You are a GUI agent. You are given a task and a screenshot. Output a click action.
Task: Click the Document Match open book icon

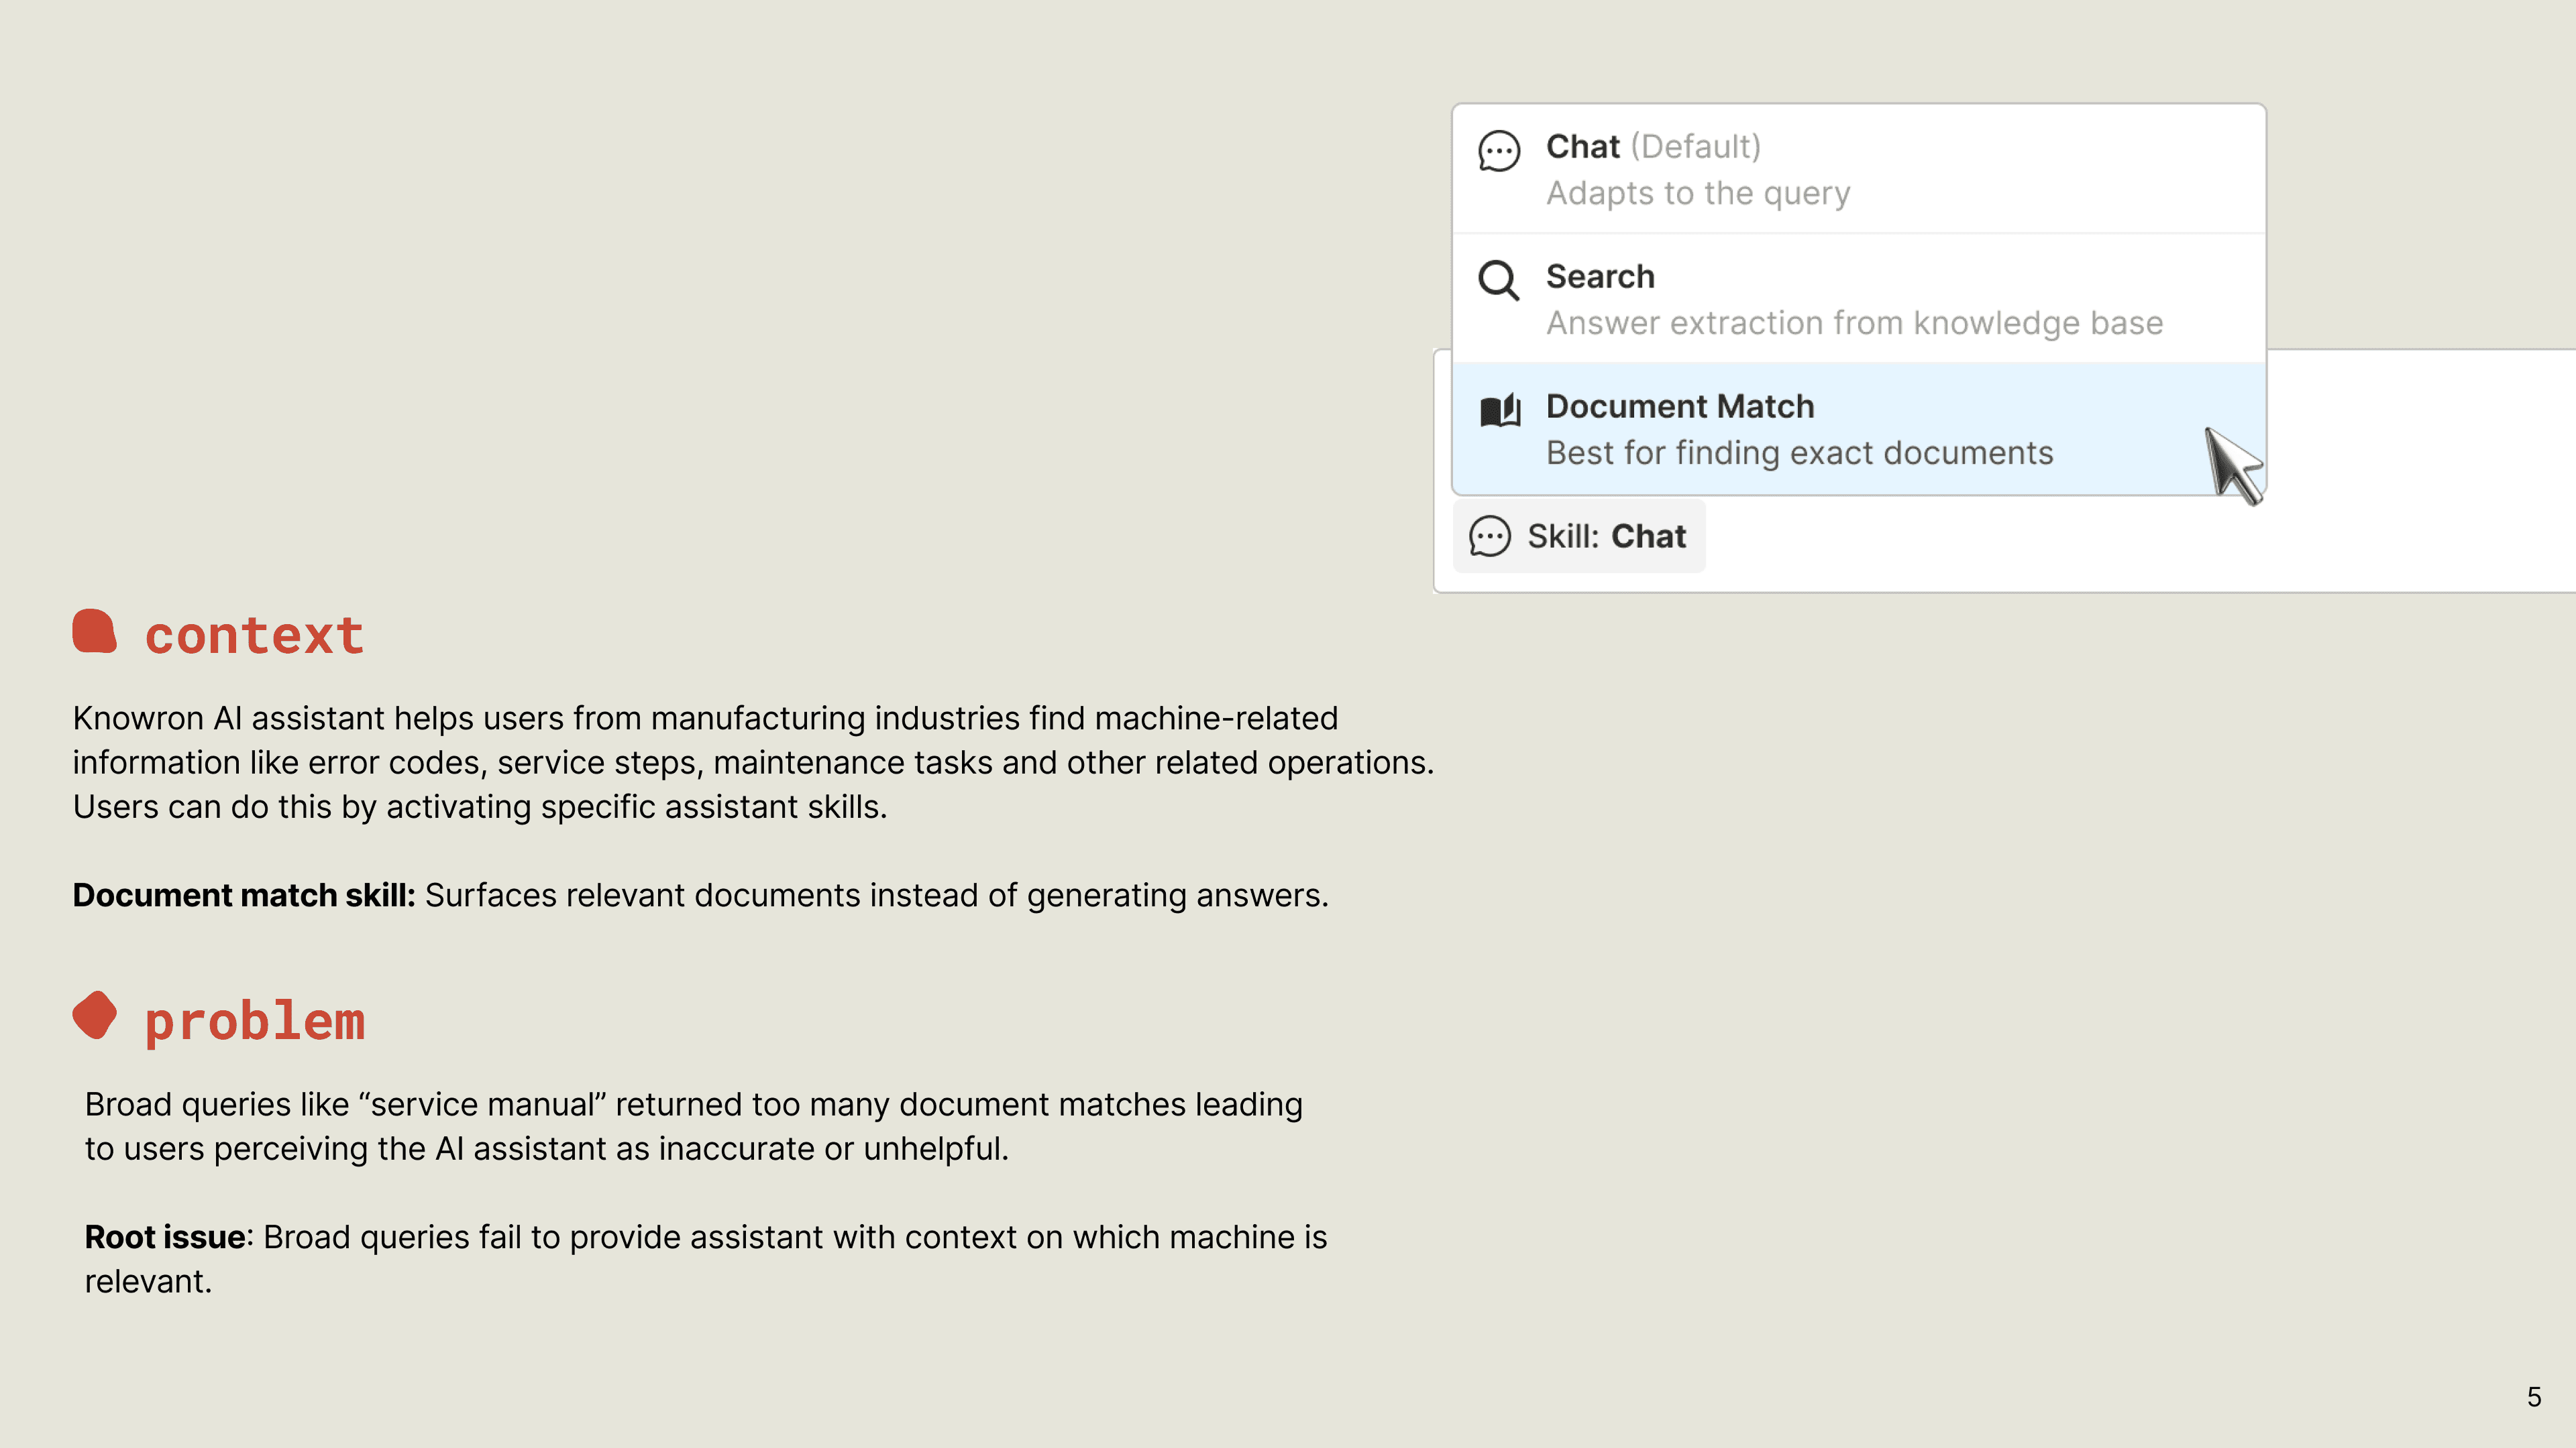(1500, 410)
